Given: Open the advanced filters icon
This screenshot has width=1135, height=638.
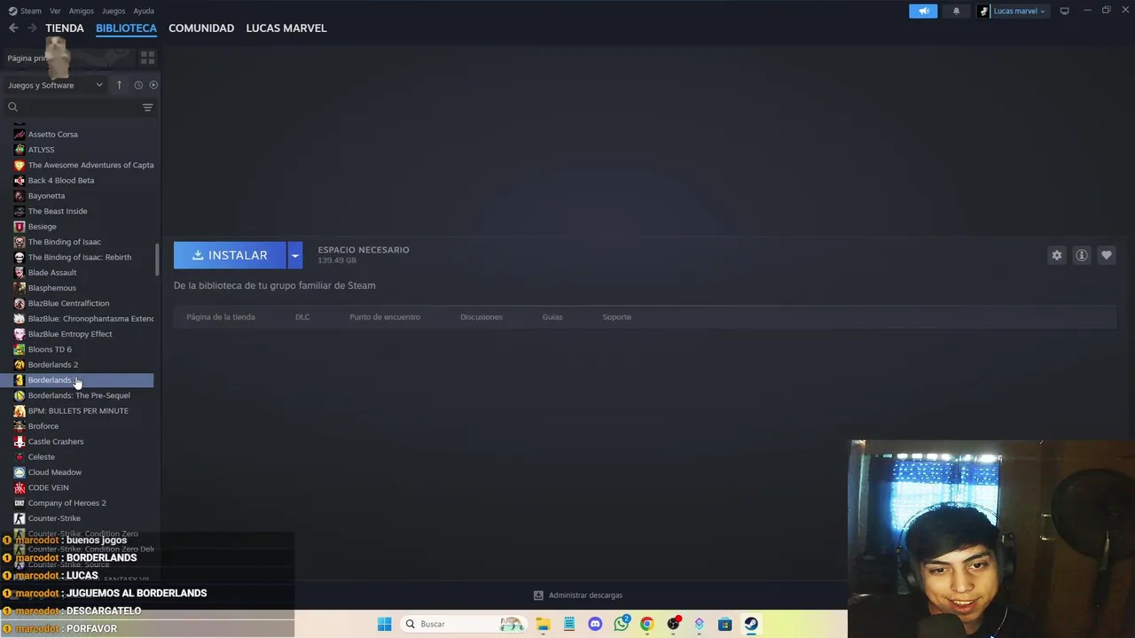Looking at the screenshot, I should [148, 107].
